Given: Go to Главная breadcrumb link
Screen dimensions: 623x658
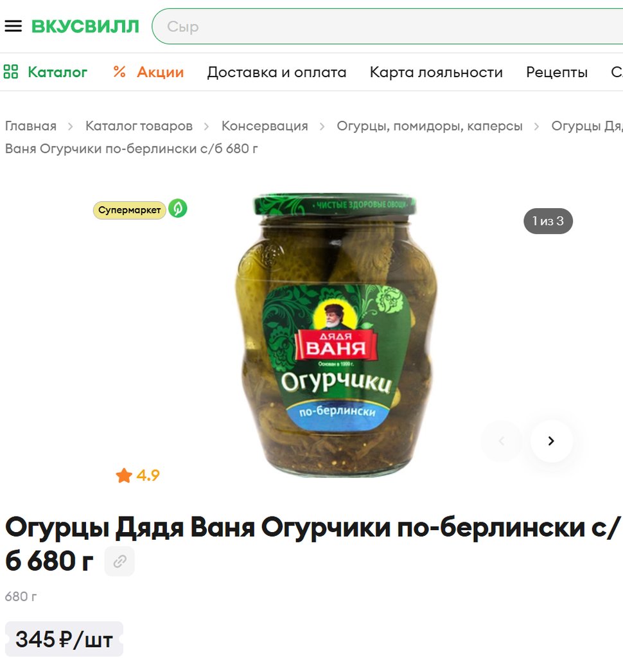Looking at the screenshot, I should 31,126.
